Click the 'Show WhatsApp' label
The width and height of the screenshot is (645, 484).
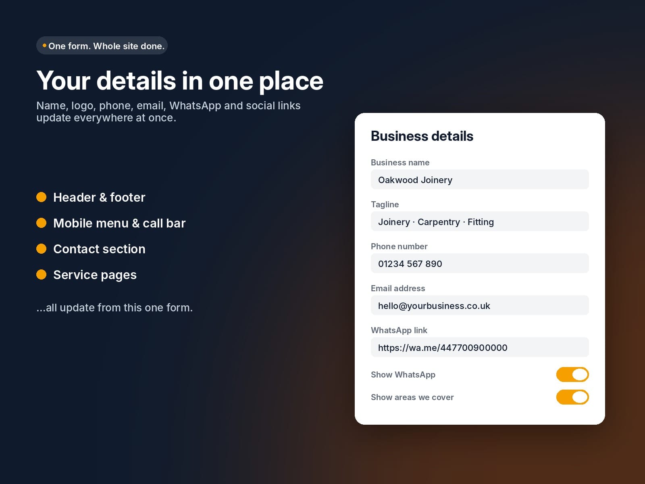coord(403,375)
